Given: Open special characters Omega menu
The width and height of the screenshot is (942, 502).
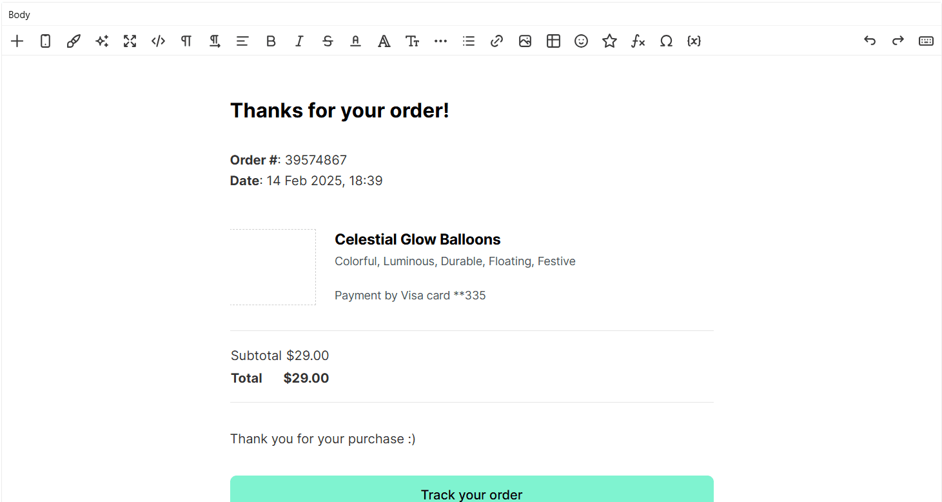Looking at the screenshot, I should click(666, 41).
